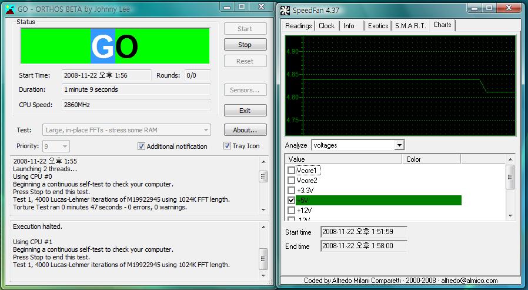Screen dimensions: 528x290
Task: Click the disabled Start button in ORTHOS
Action: click(x=245, y=29)
